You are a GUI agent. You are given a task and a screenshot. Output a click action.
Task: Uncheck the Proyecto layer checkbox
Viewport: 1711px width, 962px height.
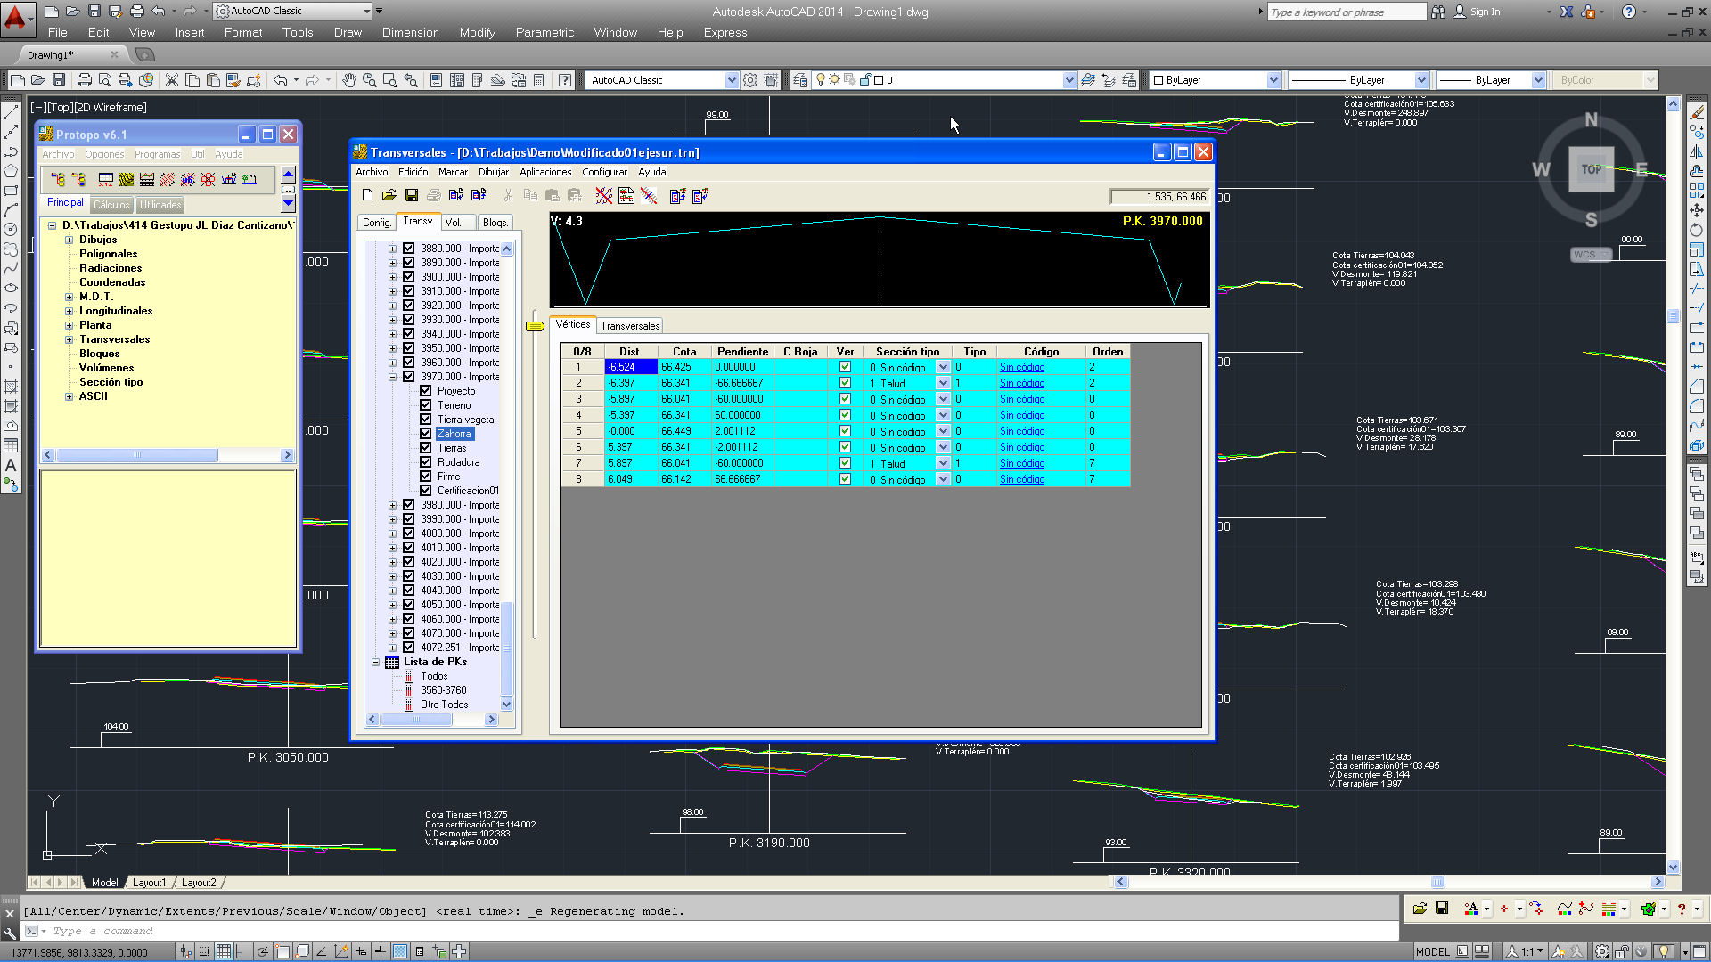426,391
